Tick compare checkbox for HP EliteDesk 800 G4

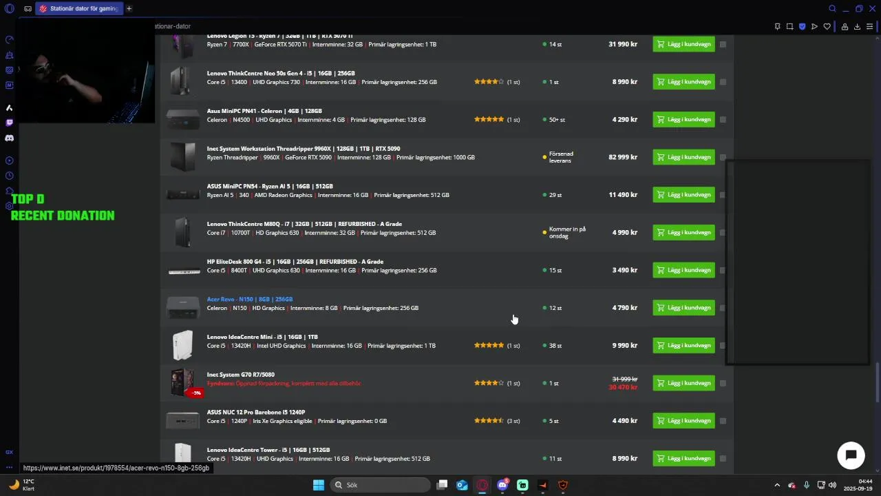(723, 270)
